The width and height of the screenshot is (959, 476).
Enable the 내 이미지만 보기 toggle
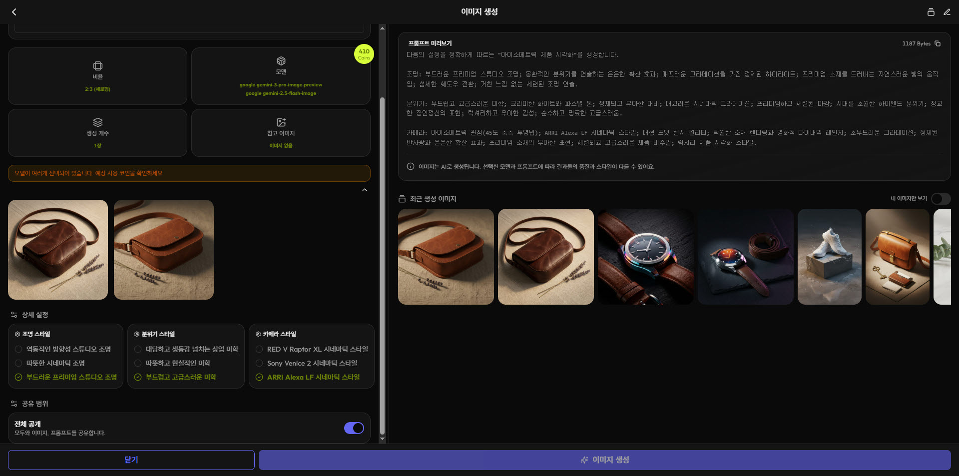pyautogui.click(x=940, y=199)
